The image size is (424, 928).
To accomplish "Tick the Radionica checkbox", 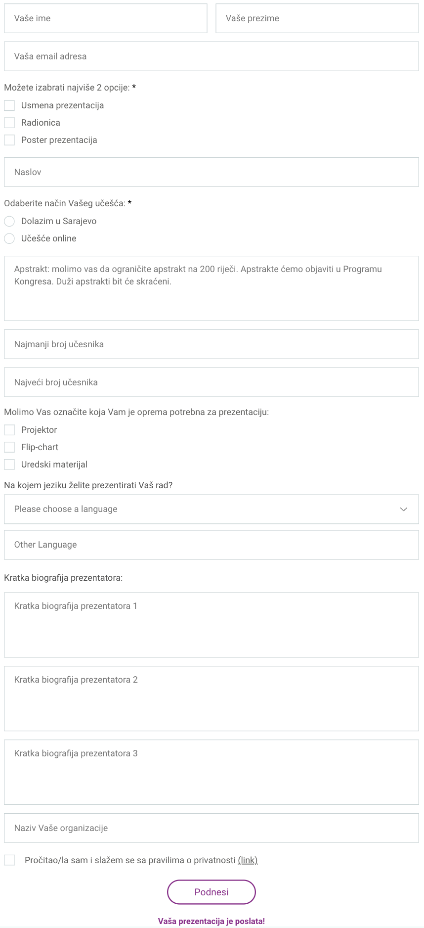I will pyautogui.click(x=9, y=123).
